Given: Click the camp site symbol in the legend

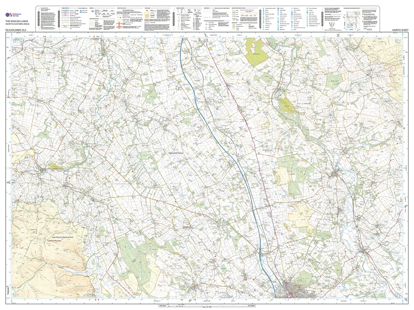Looking at the screenshot, I should click(264, 16).
